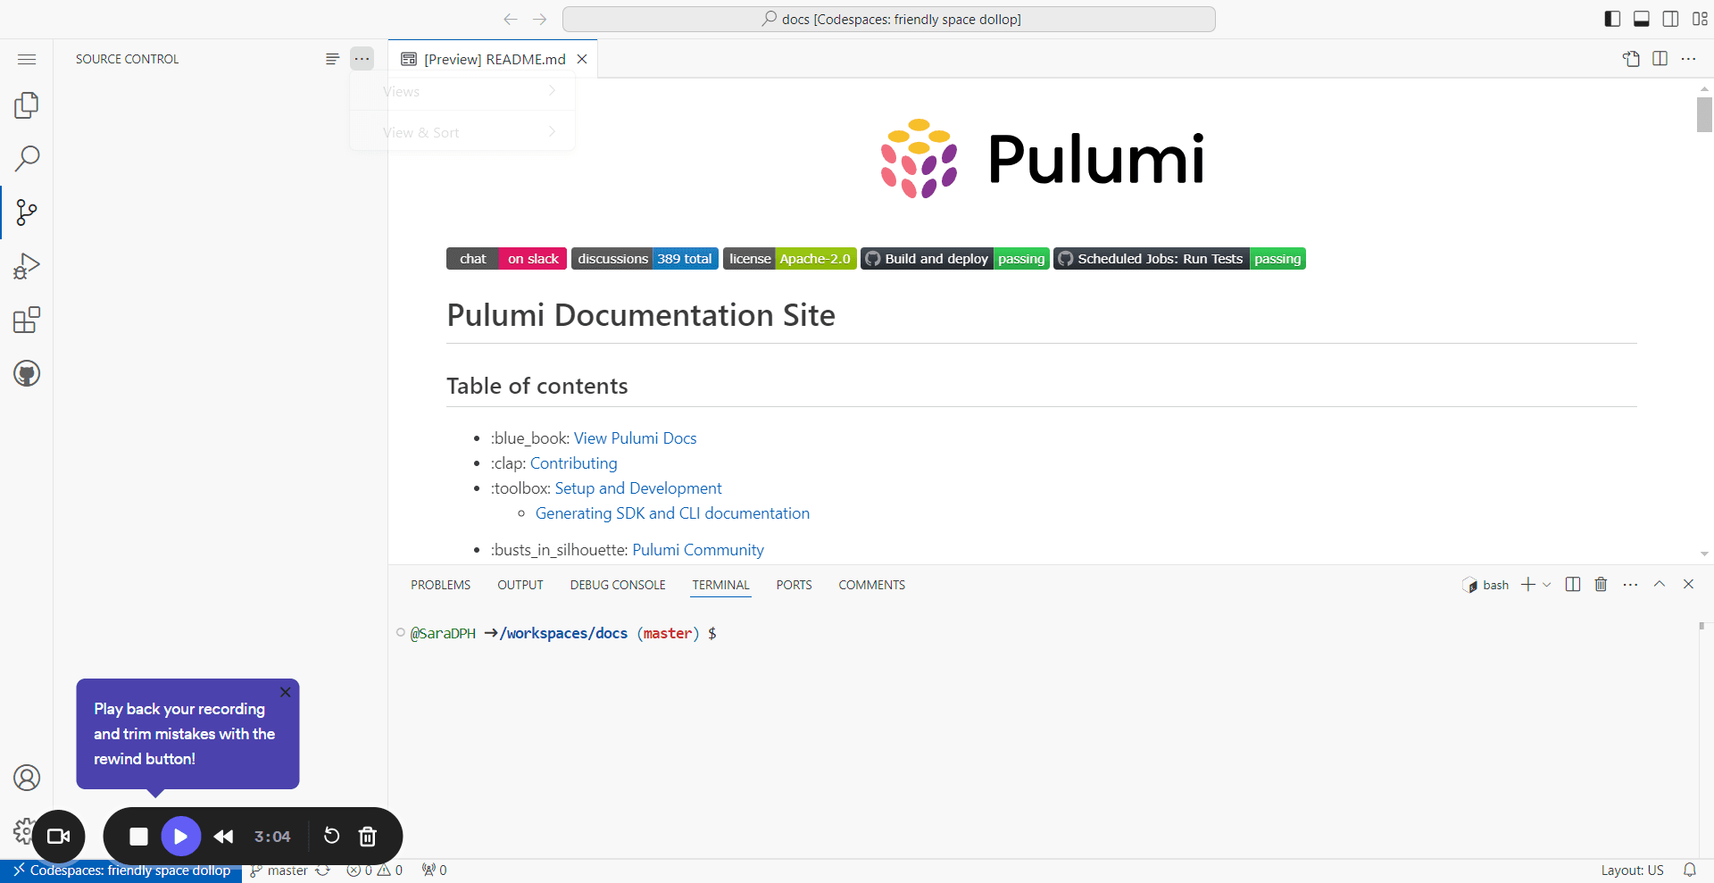Click the rewind button in recorder

pyautogui.click(x=223, y=837)
